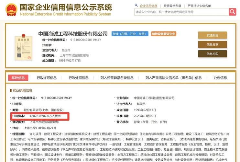Click the National Enterprise Credit Information Publicity System subtitle
This screenshot has width=240, height=162.
pos(66,14)
